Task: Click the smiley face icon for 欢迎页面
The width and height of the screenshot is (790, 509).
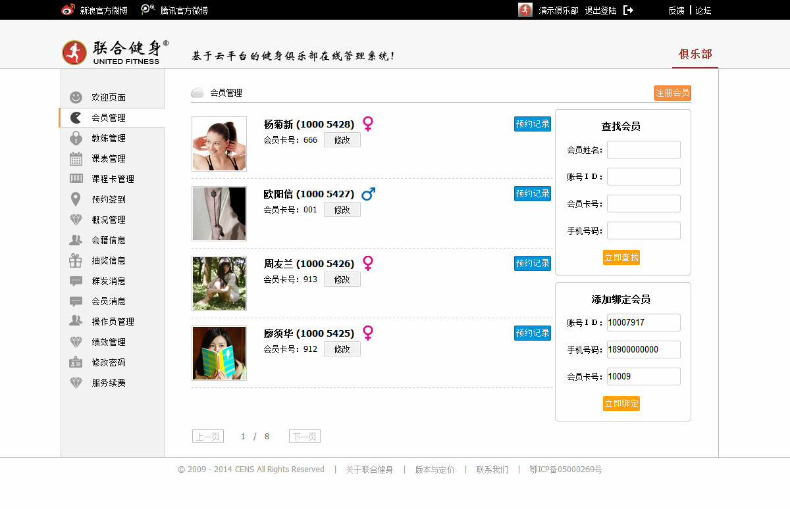Action: 76,97
